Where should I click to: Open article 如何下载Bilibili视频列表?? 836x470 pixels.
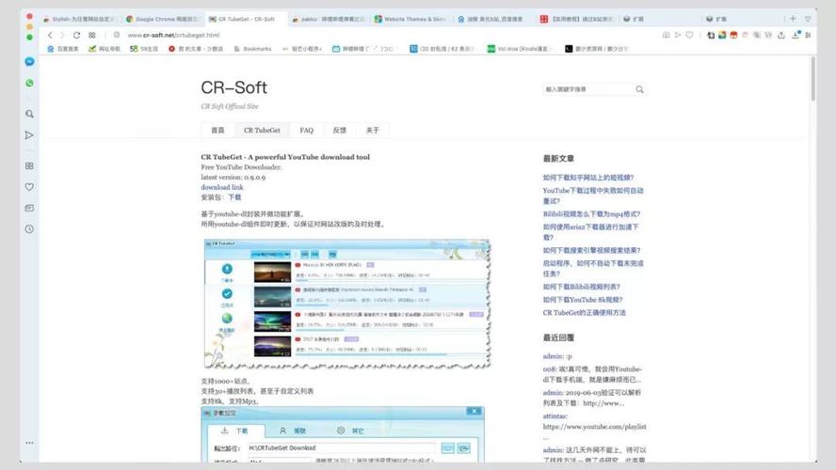click(581, 287)
